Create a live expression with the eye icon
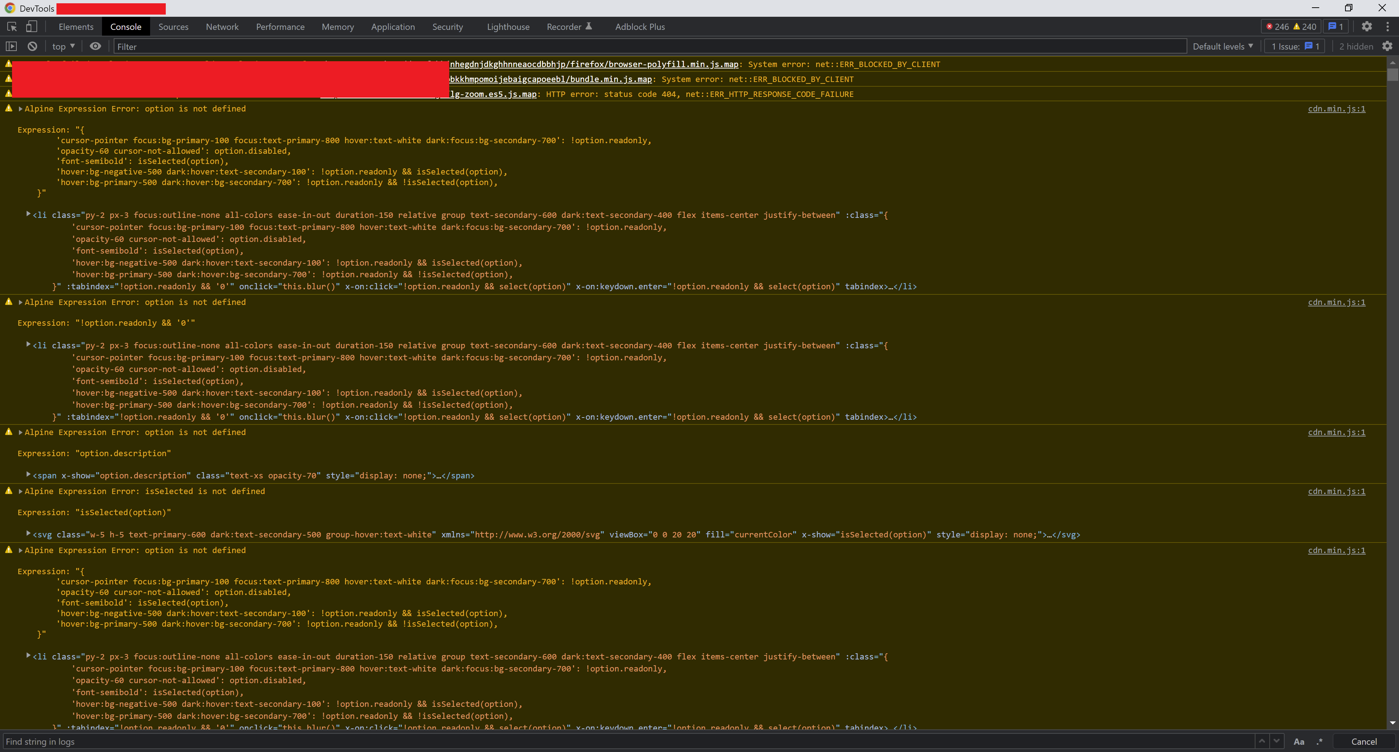The image size is (1399, 752). tap(95, 47)
